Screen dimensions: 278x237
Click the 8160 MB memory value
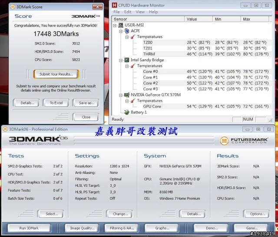coord(166,192)
